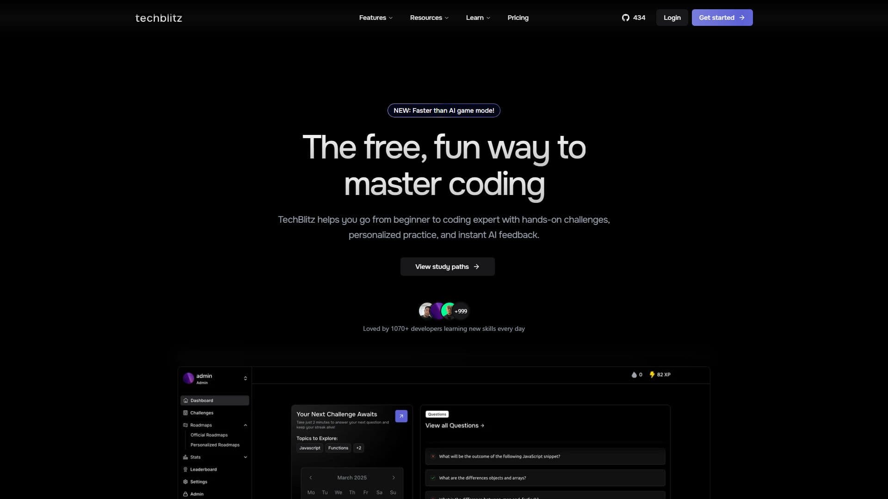Collapse the Roadmaps section chevron
Viewport: 888px width, 499px height.
tap(245, 425)
